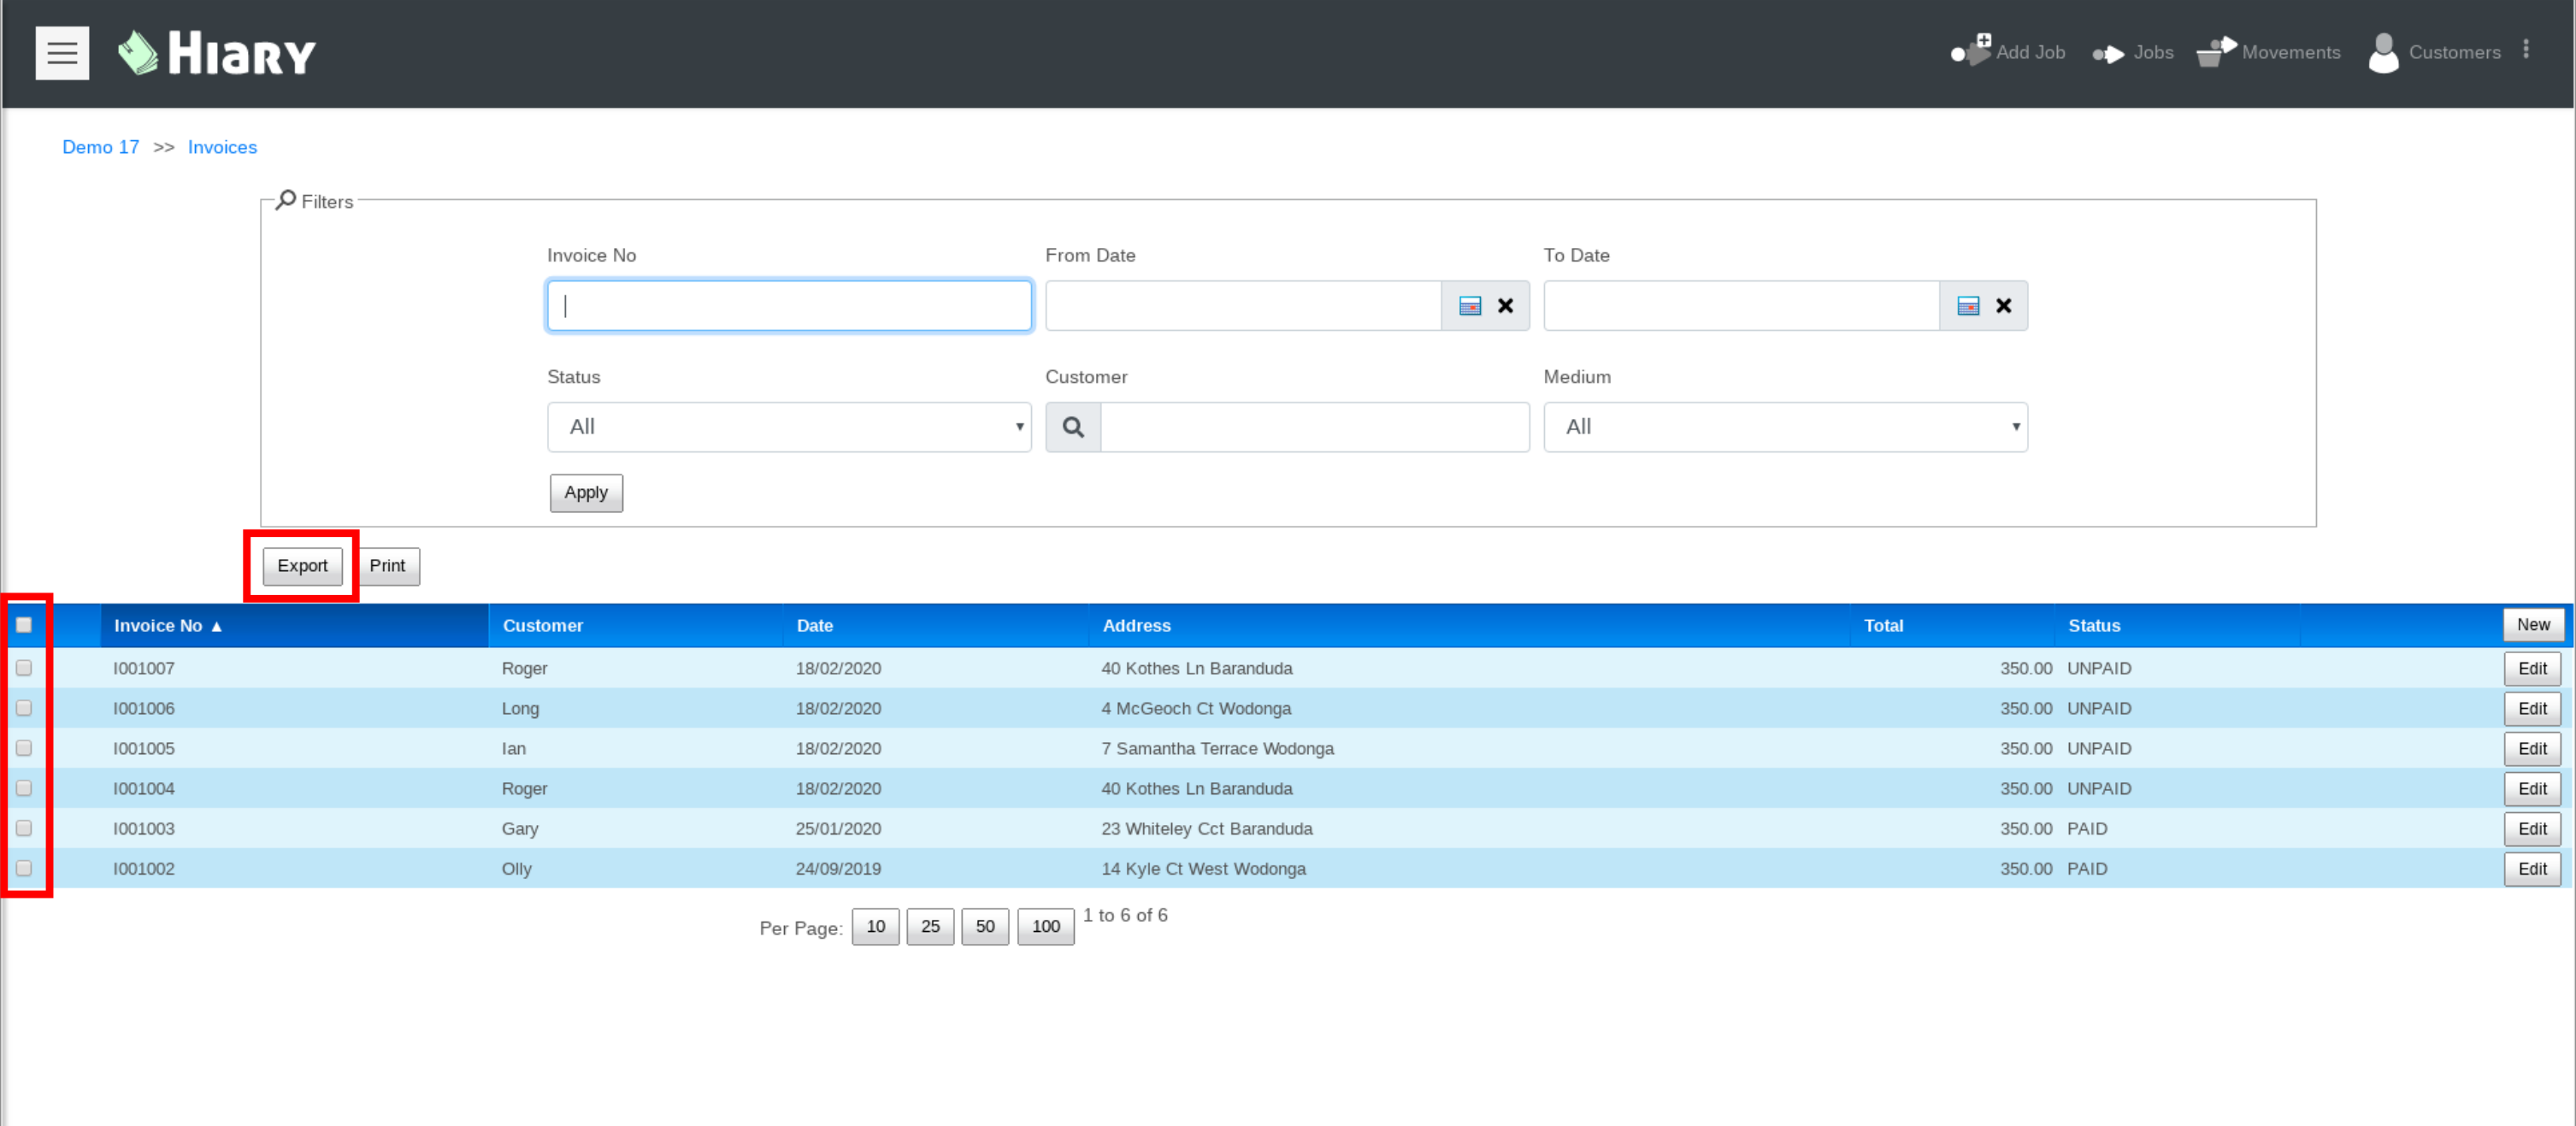Click the Invoice No sort arrow

point(216,627)
